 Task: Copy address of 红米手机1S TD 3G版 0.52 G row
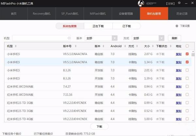[x=179, y=111]
